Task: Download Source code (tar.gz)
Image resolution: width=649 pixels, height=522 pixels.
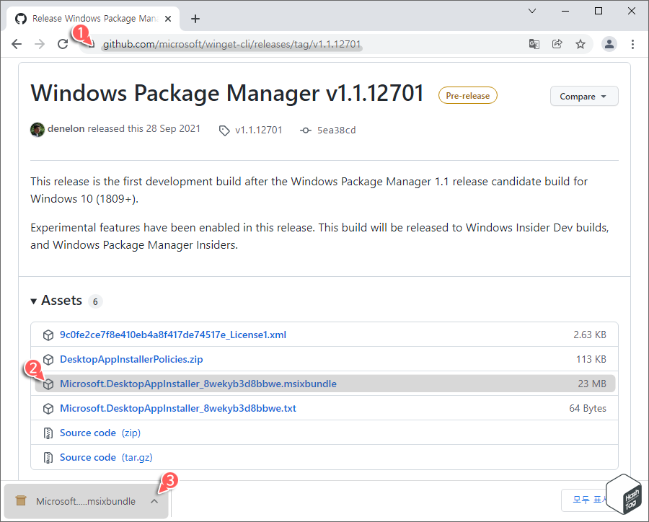Action: pyautogui.click(x=106, y=457)
